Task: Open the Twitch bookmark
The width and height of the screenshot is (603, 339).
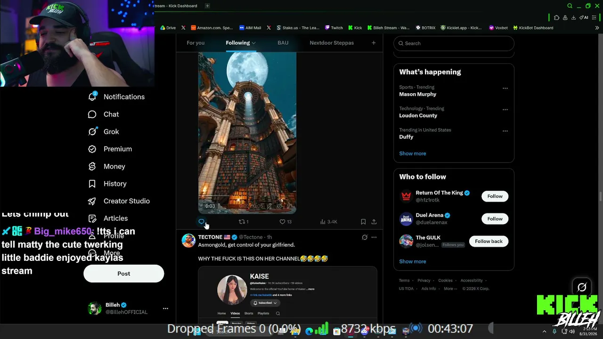Action: tap(334, 28)
